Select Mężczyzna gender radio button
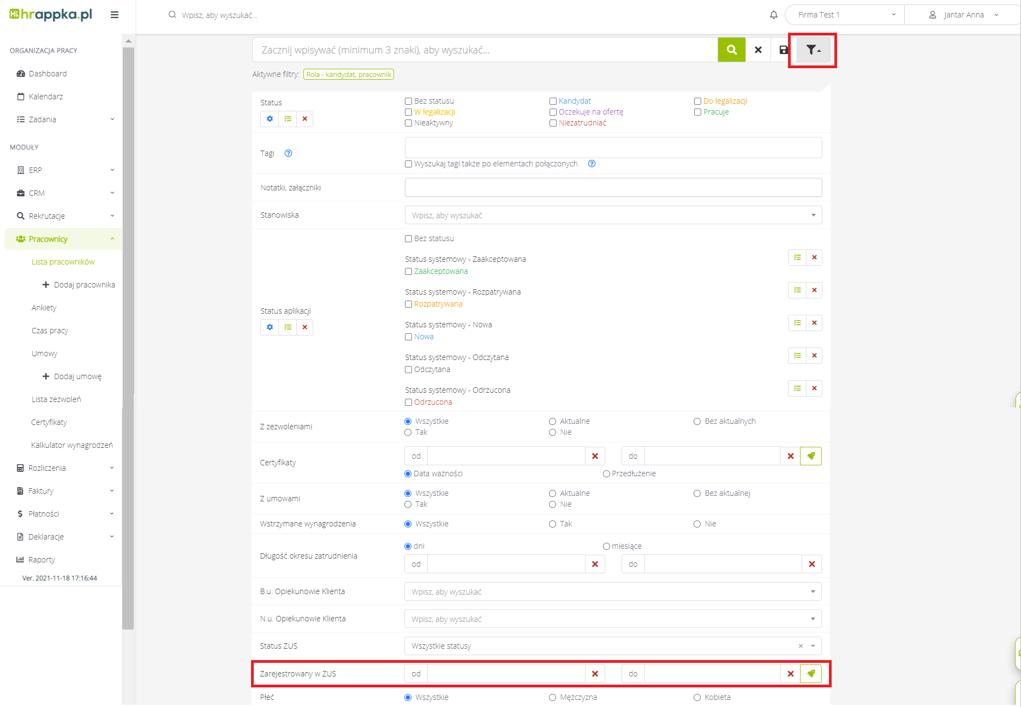1021x707 pixels. [x=552, y=698]
